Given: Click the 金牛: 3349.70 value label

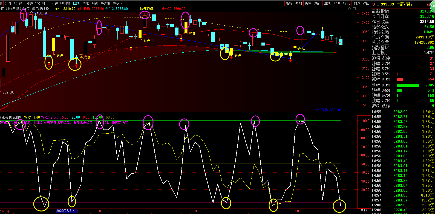Looking at the screenshot, I should coord(65,9).
